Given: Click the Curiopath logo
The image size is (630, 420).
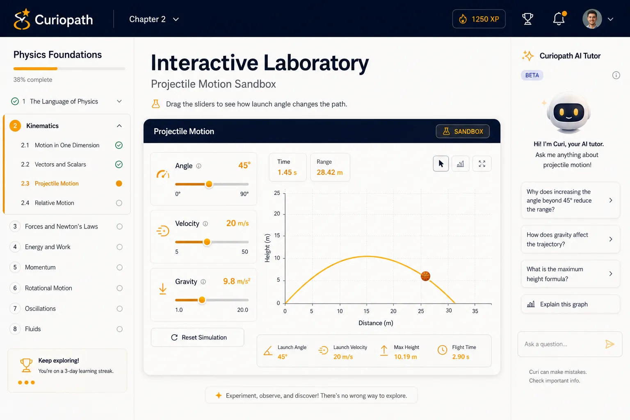Looking at the screenshot, I should [x=53, y=19].
